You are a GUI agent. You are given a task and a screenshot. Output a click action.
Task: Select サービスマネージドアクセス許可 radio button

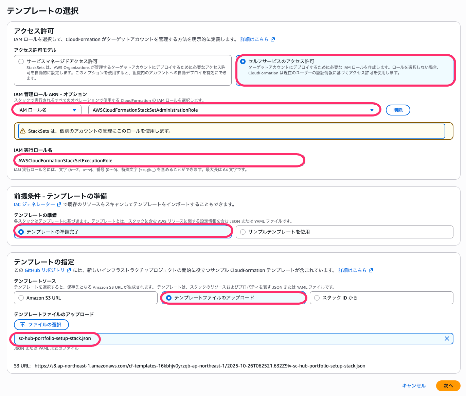pos(21,61)
